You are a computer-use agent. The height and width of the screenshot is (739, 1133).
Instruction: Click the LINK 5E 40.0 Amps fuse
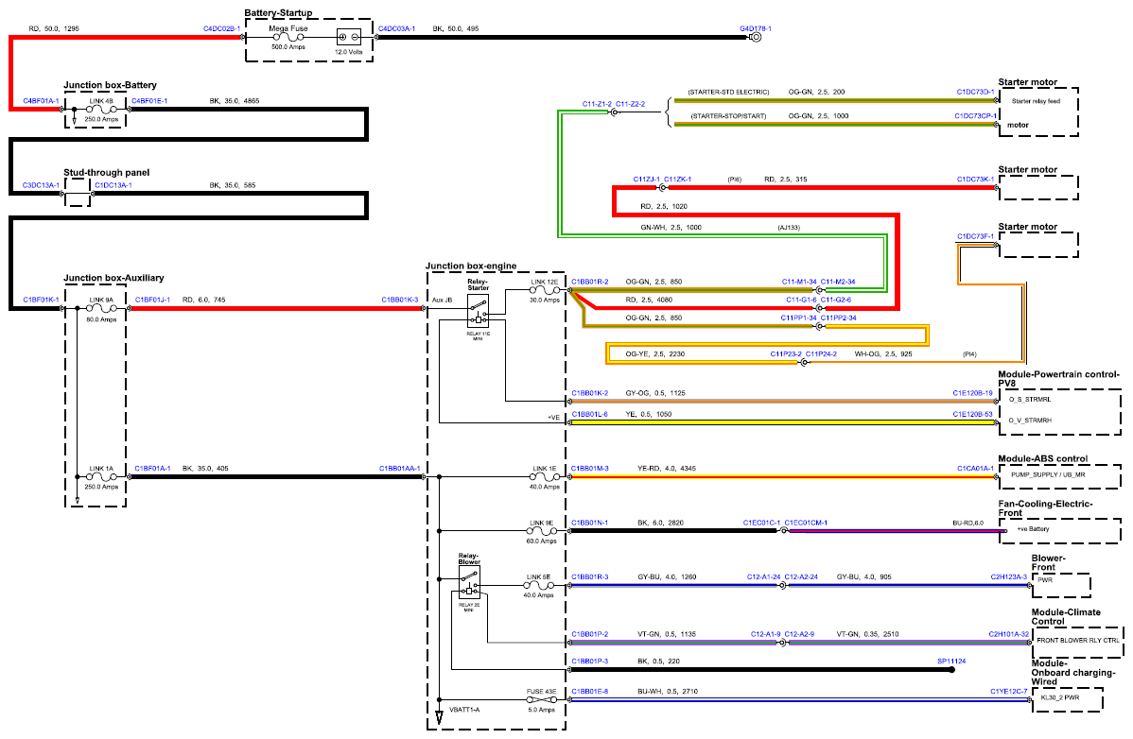pos(539,585)
